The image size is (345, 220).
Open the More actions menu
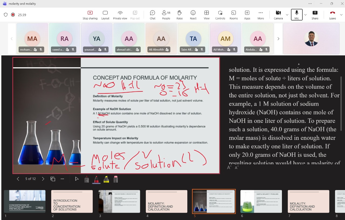[x=260, y=15]
